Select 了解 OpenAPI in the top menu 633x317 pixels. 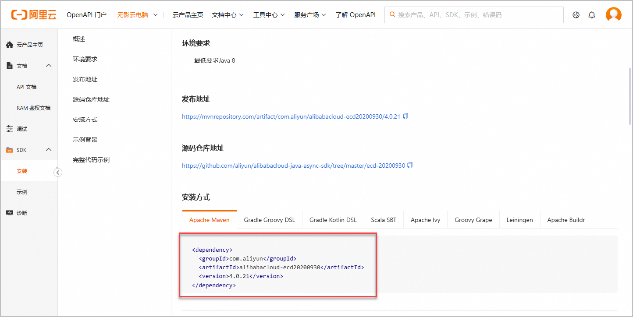click(355, 14)
